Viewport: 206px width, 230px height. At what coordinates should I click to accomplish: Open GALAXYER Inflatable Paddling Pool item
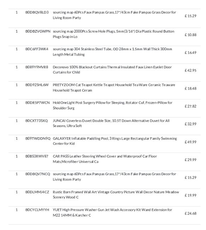pyautogui.click(x=115, y=141)
